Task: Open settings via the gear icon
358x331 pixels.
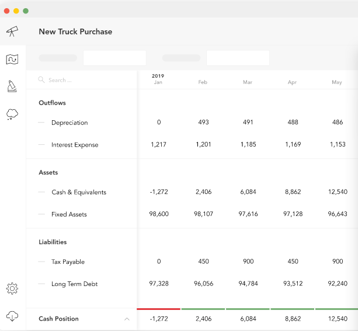Action: [12, 288]
